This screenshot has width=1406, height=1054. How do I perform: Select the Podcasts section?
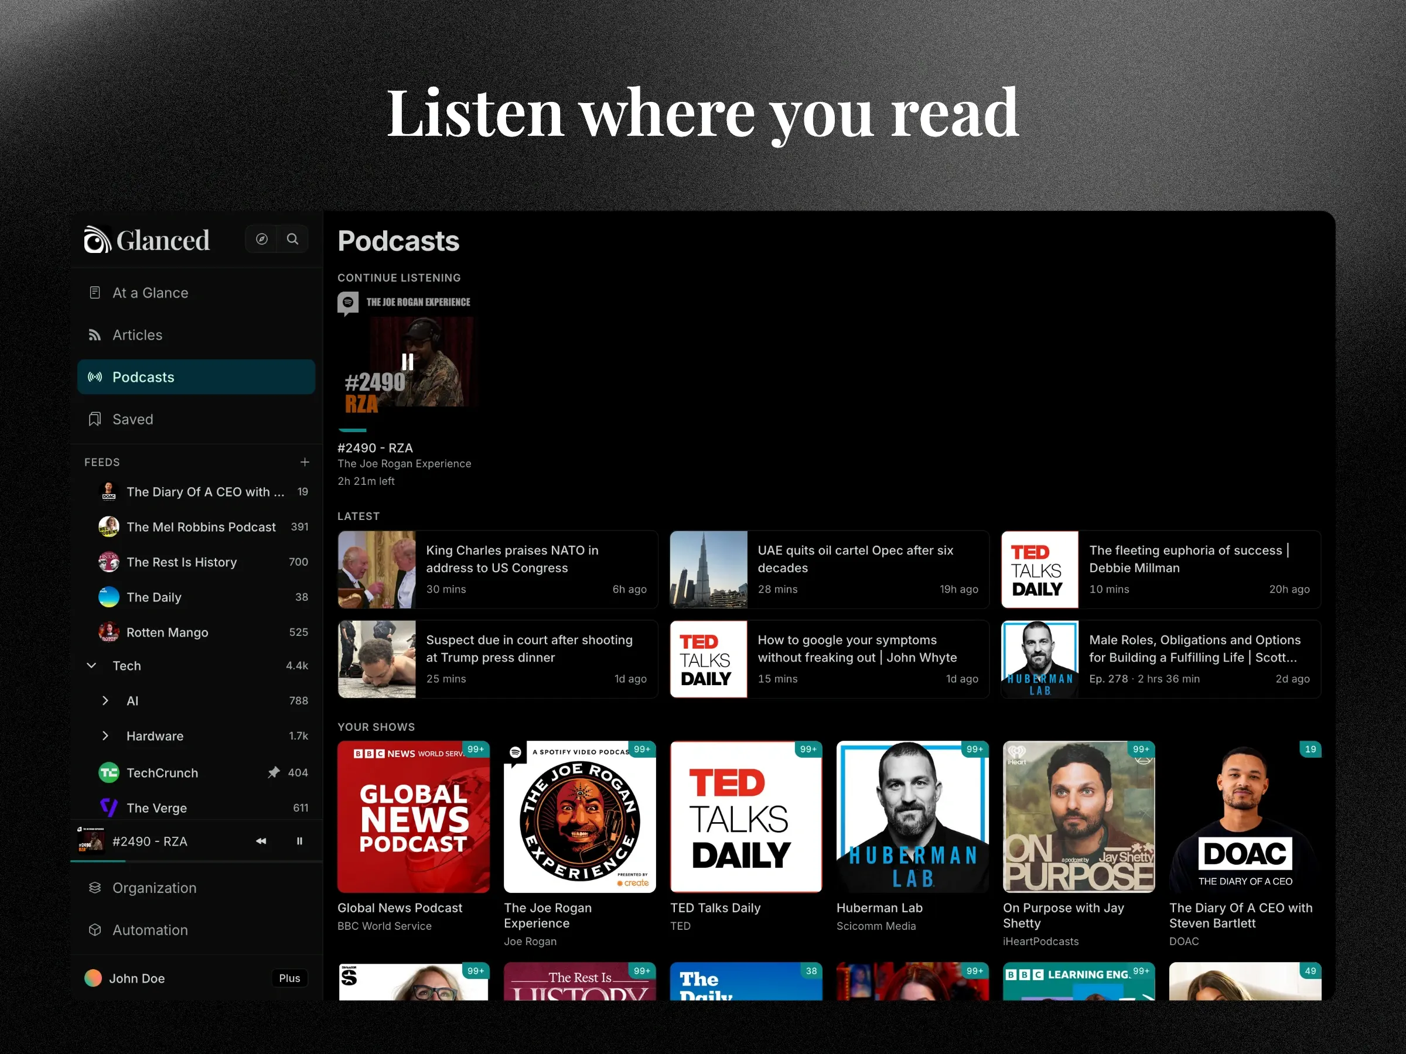[x=196, y=377]
